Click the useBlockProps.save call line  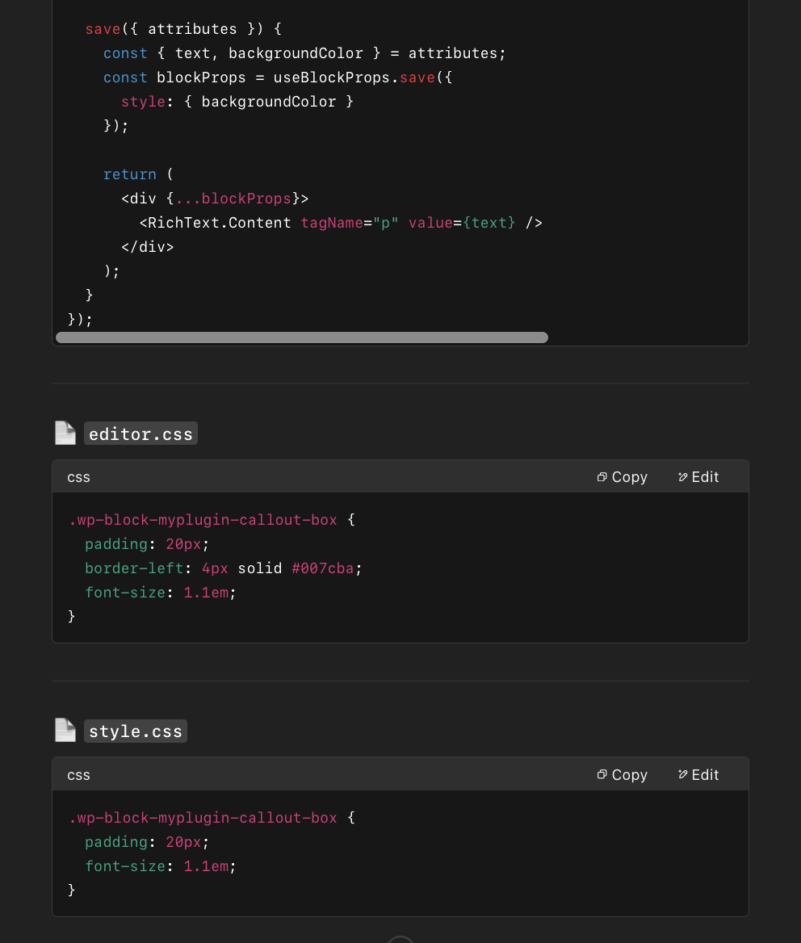click(x=278, y=78)
